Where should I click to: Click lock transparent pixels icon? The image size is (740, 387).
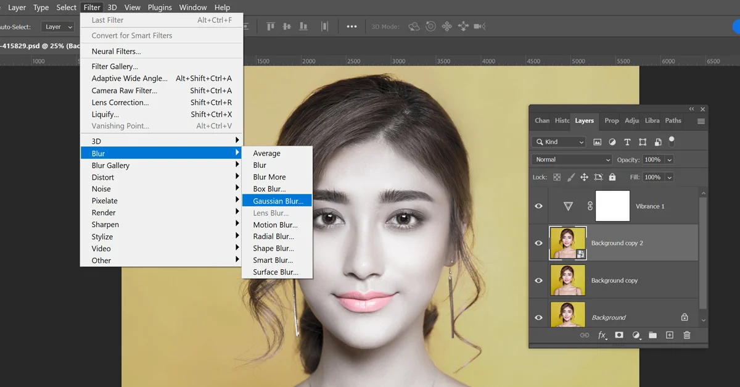557,177
